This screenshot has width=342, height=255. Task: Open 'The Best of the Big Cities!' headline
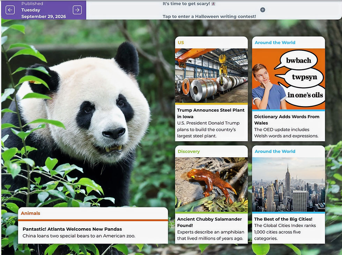click(283, 219)
